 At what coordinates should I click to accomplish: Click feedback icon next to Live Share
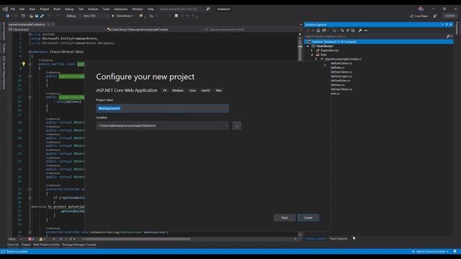435,16
